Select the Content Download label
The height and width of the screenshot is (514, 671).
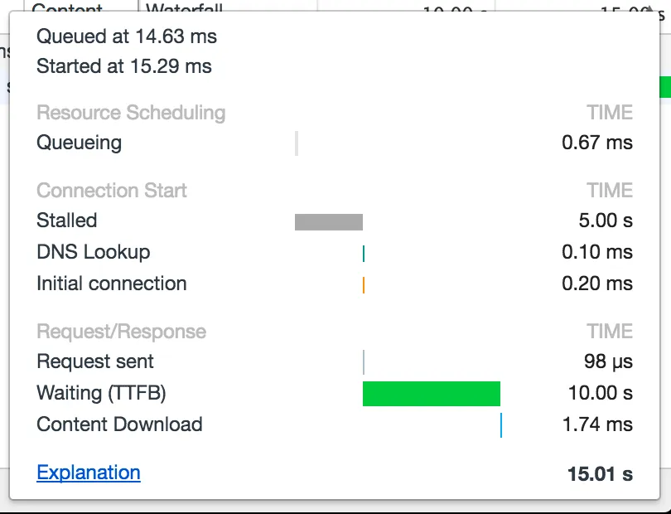(119, 424)
